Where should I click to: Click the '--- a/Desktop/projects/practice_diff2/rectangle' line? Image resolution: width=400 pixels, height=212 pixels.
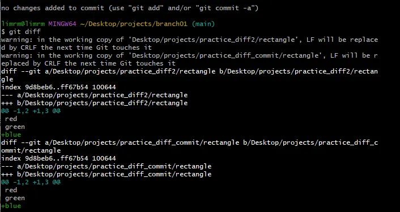[x=95, y=95]
